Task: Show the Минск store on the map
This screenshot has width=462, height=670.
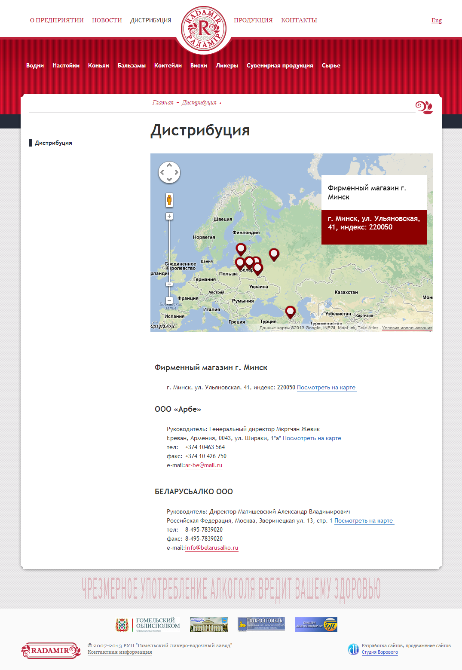Action: pyautogui.click(x=326, y=388)
